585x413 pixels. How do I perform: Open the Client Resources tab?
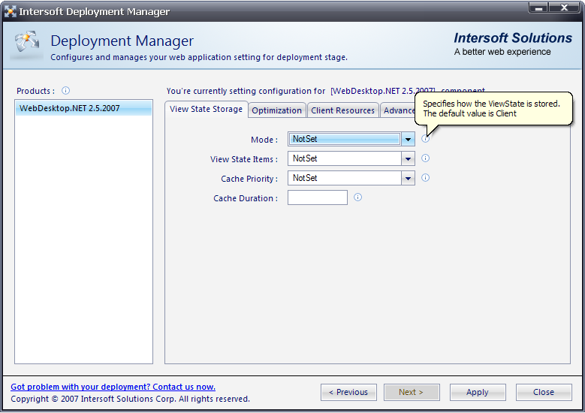click(342, 110)
